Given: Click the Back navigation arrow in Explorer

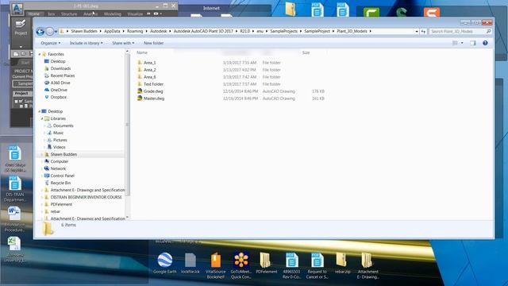Looking at the screenshot, I should click(40, 32).
